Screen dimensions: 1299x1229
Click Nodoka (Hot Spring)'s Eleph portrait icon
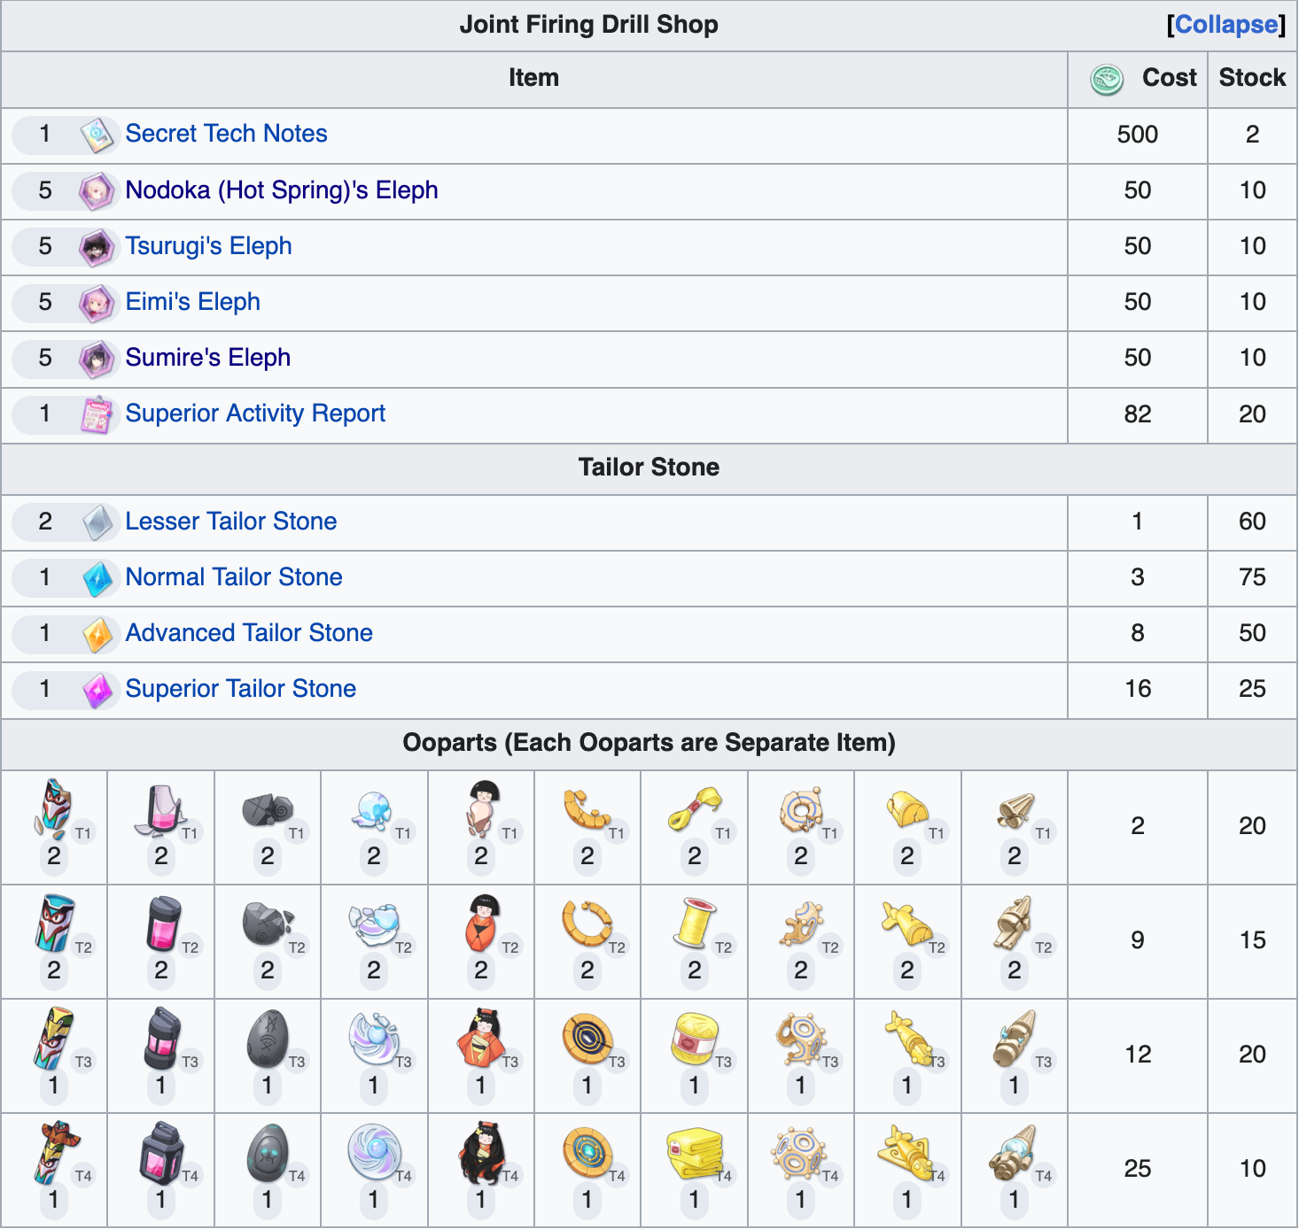click(97, 191)
